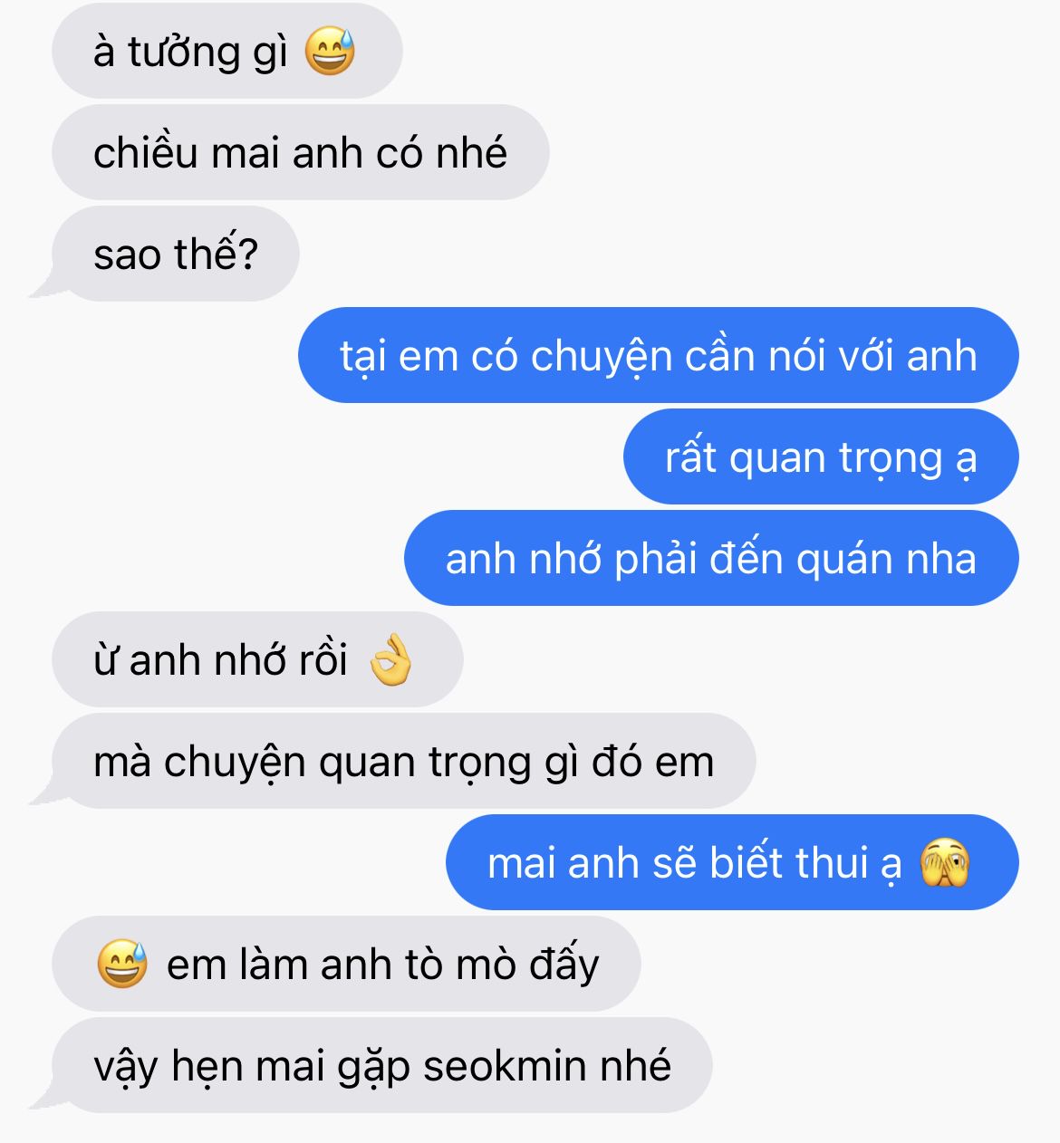Tap the "anh nhớ phải đến quán nha" bubble

pyautogui.click(x=711, y=558)
